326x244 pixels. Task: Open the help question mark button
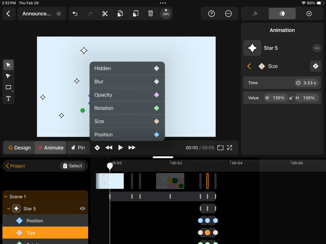point(211,14)
